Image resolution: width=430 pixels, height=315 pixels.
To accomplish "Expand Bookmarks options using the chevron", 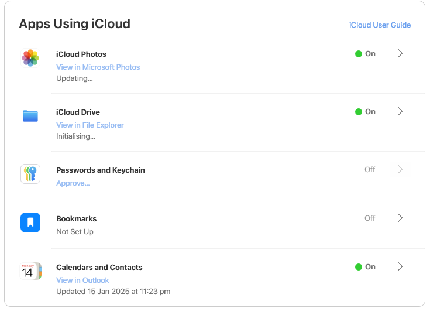I will coord(400,218).
